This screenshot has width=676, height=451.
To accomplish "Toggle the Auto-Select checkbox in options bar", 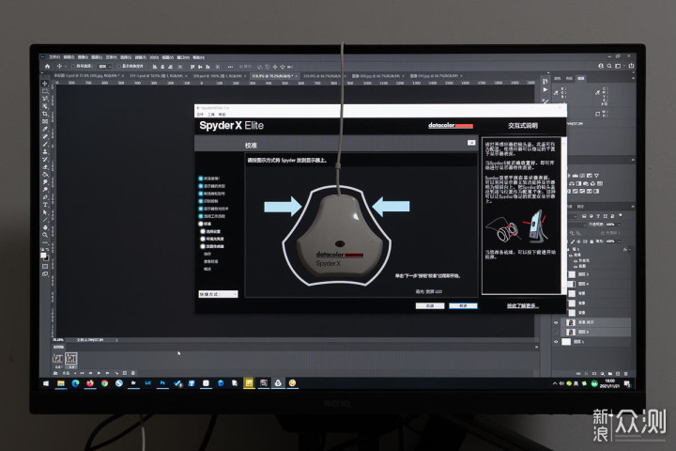I will coord(73,67).
